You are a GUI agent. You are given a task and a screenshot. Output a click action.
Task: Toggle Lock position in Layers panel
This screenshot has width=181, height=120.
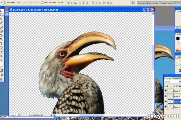pos(177,86)
